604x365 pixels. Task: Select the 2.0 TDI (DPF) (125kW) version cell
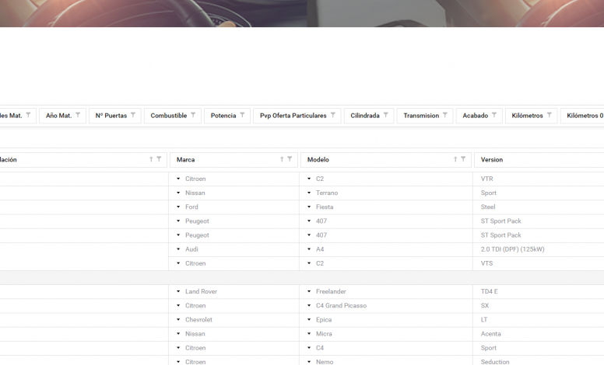click(512, 249)
